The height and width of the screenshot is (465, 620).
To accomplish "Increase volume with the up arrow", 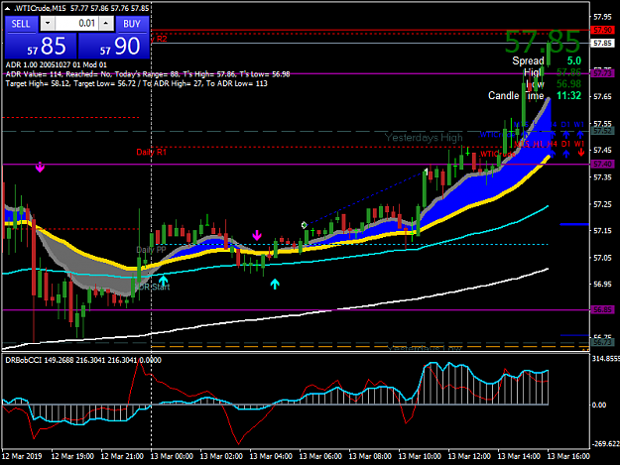I will click(x=106, y=24).
